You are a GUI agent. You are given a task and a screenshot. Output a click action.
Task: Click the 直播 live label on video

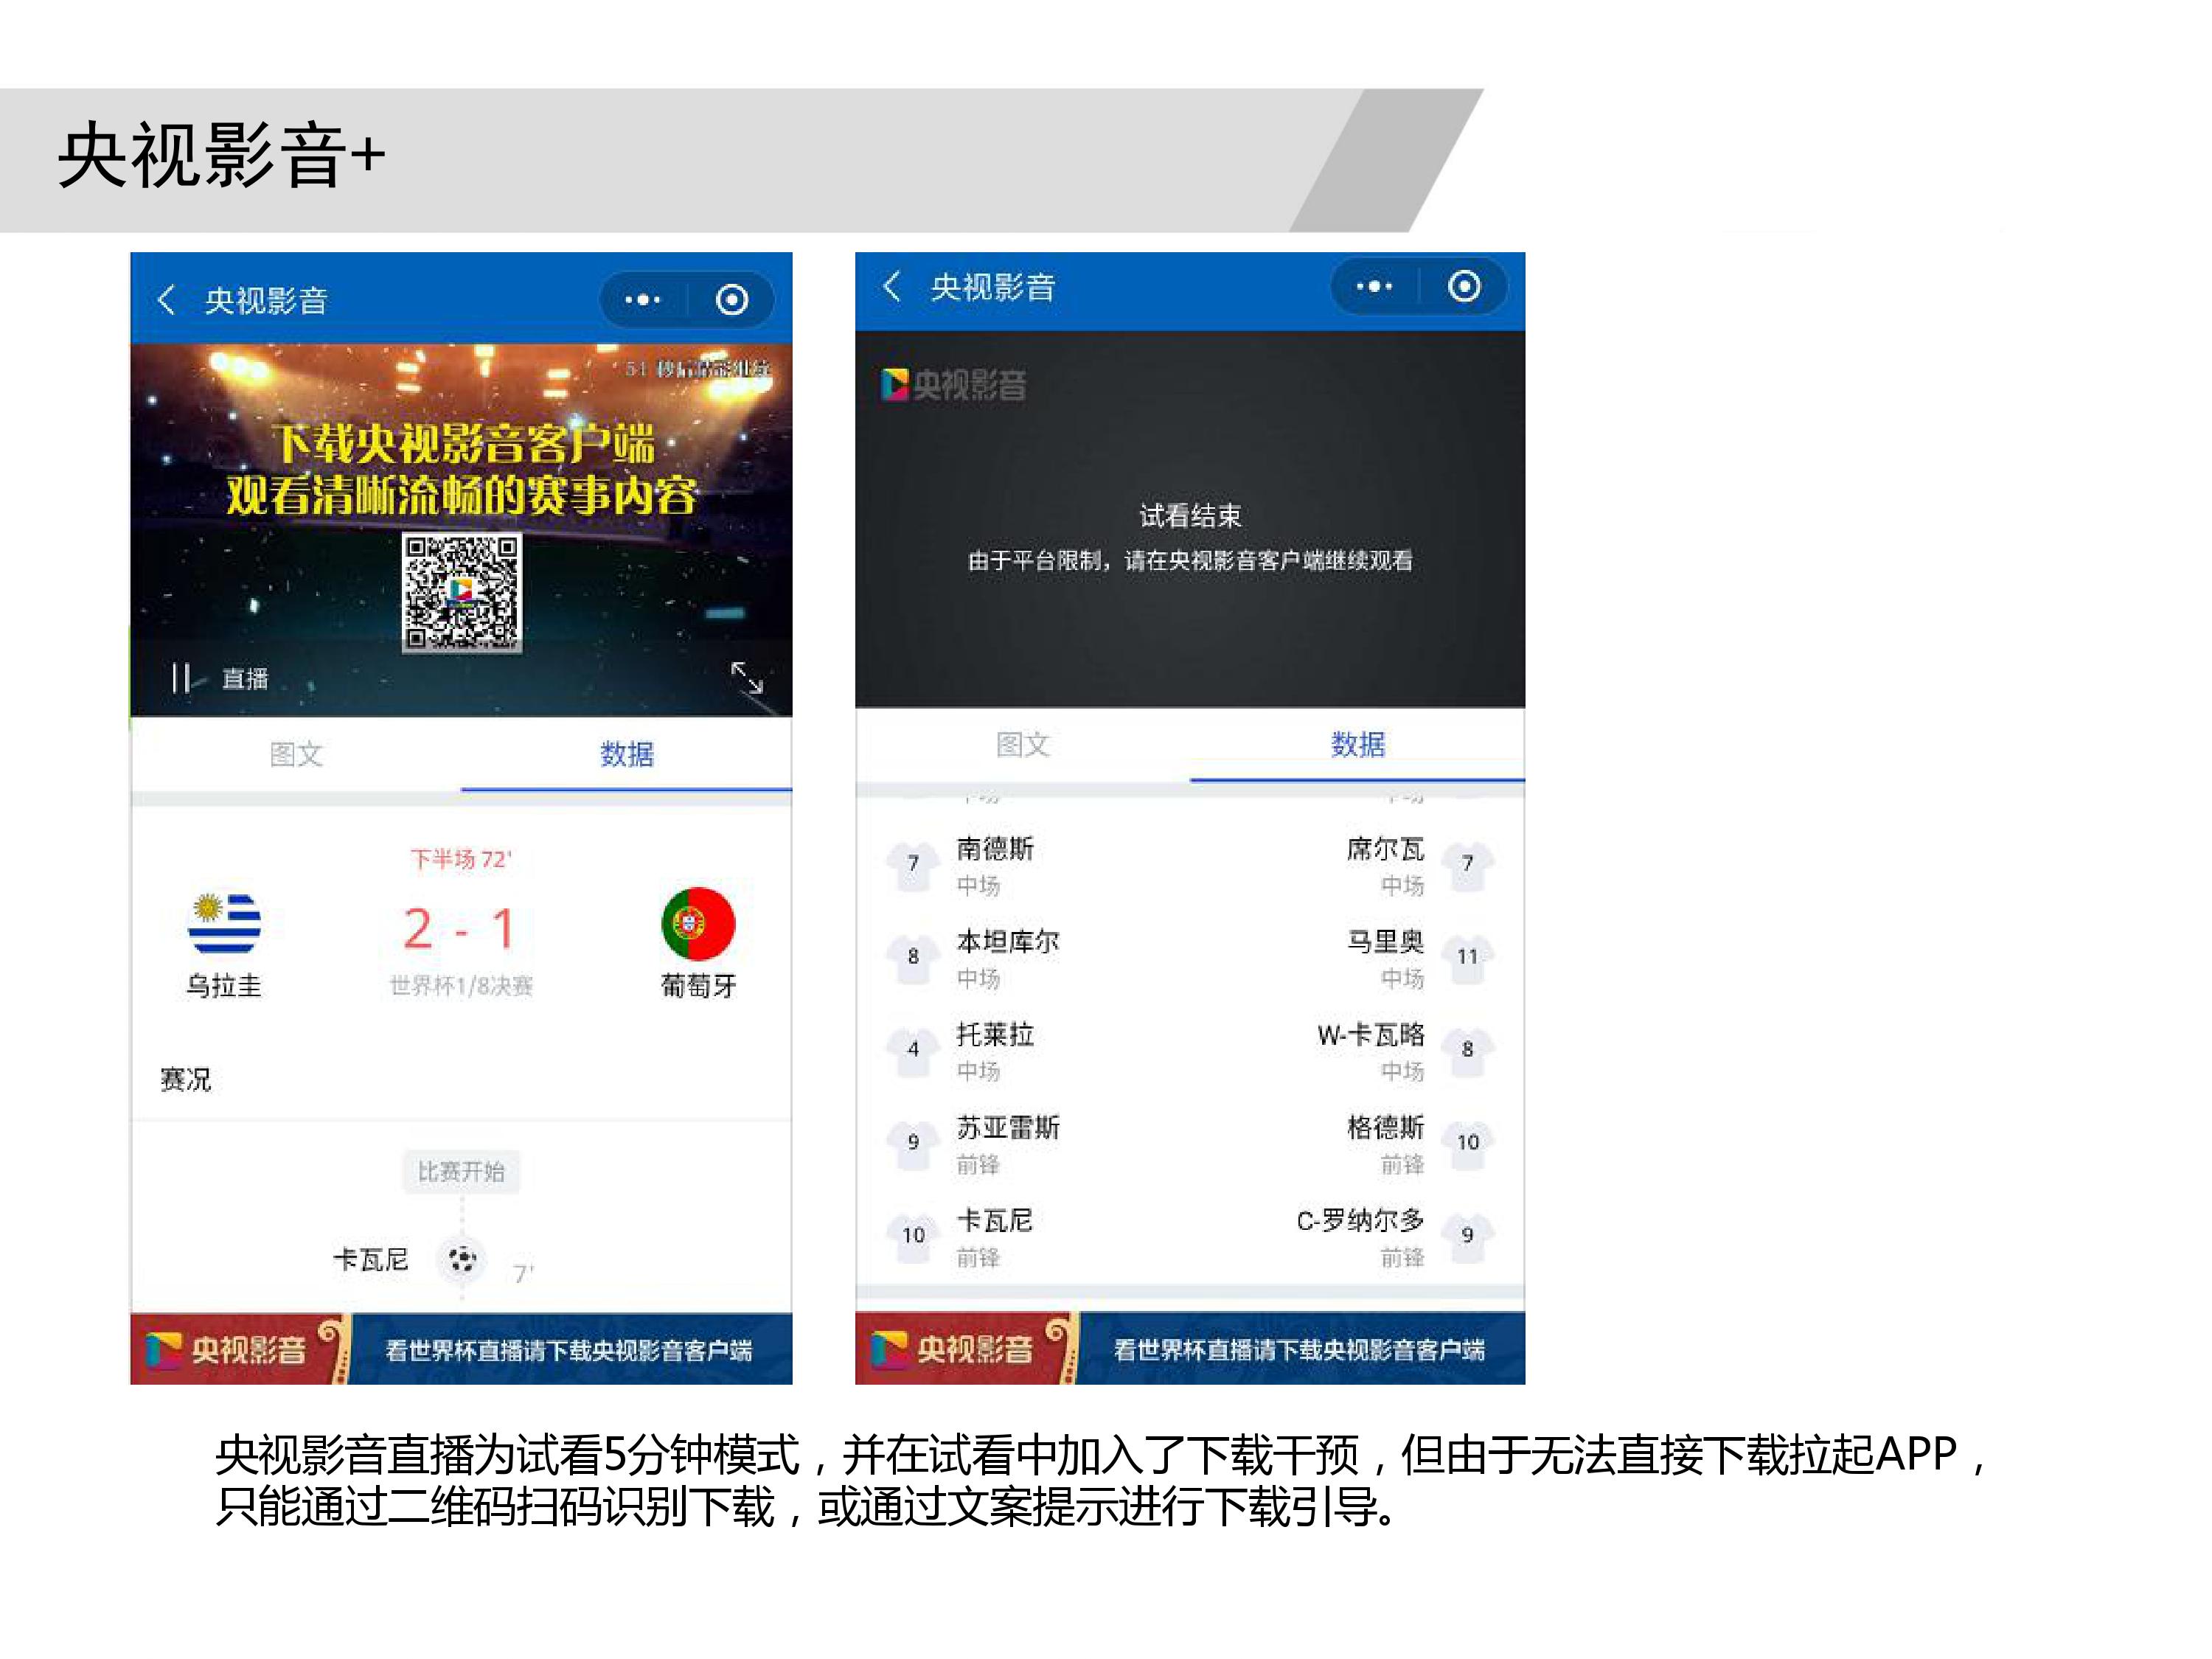pyautogui.click(x=245, y=679)
